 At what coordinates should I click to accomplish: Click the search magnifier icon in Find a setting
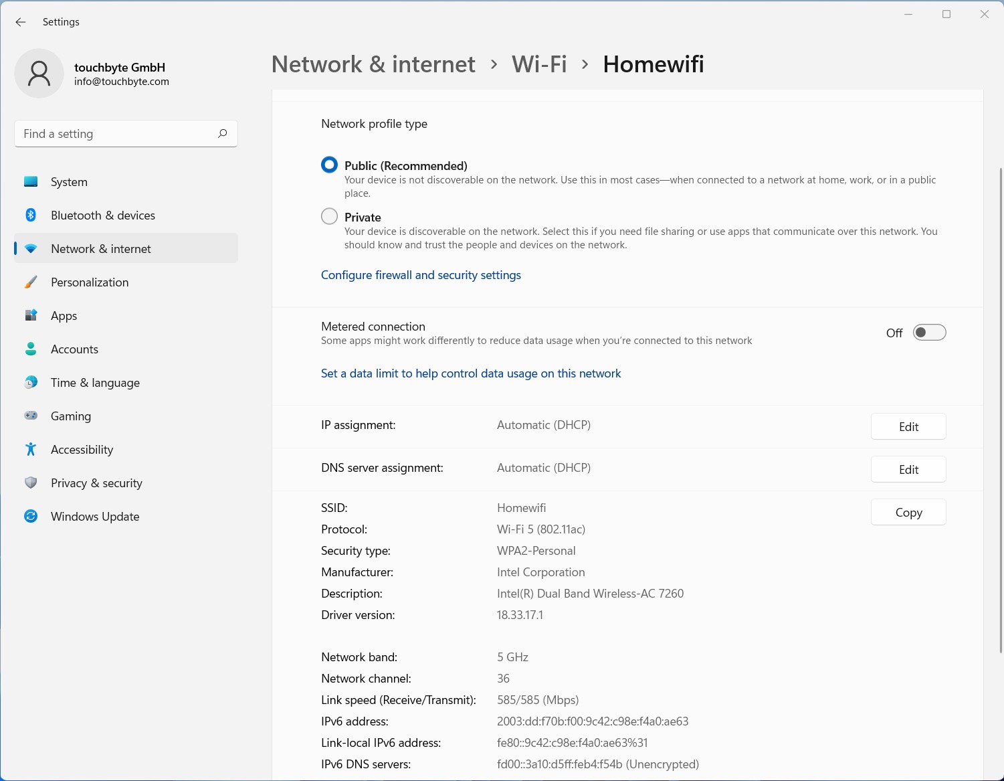pos(223,134)
